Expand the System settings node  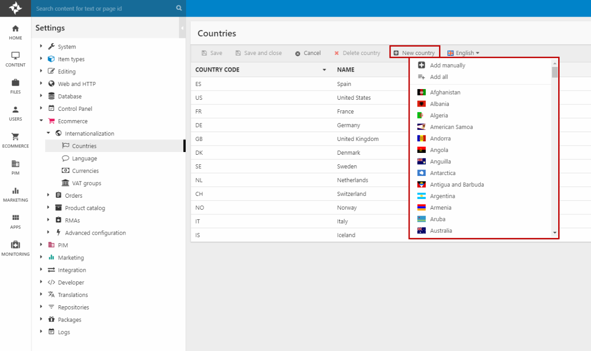click(41, 46)
